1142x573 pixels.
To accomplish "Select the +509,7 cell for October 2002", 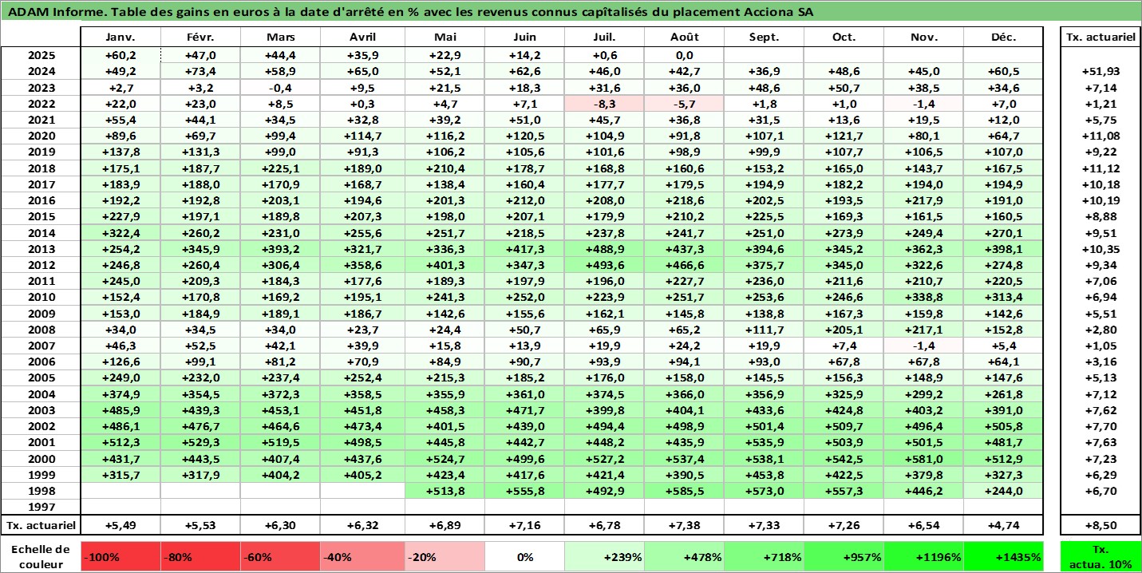I will [844, 426].
